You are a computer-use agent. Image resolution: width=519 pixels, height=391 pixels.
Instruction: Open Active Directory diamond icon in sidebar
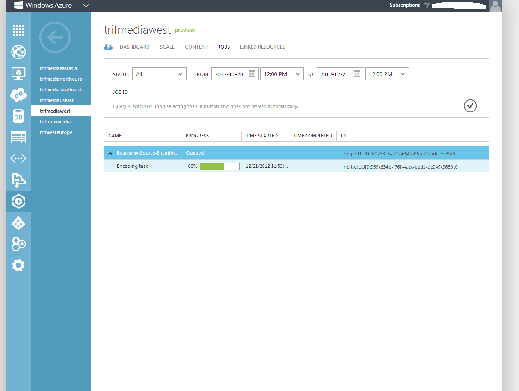coord(18,223)
